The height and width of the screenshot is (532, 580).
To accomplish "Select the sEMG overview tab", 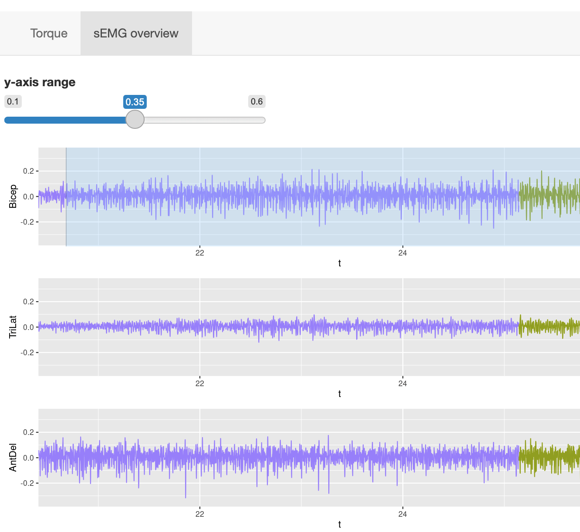I will (136, 34).
